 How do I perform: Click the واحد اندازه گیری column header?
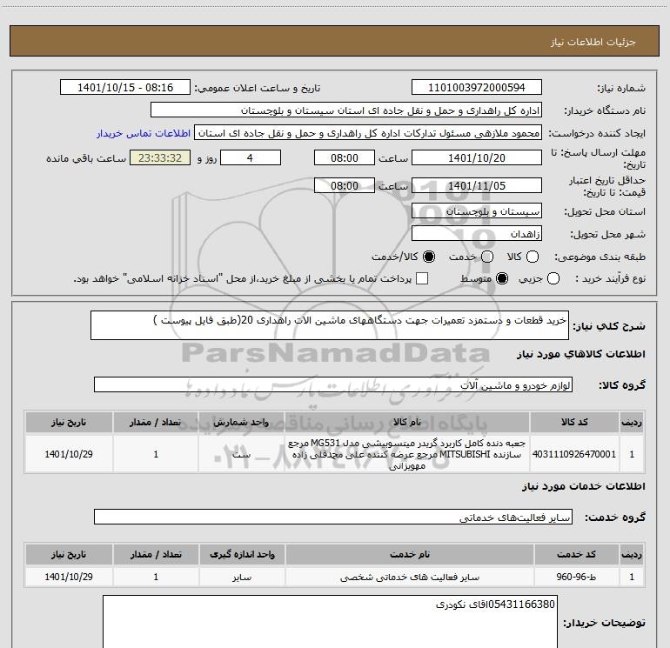[x=242, y=554]
